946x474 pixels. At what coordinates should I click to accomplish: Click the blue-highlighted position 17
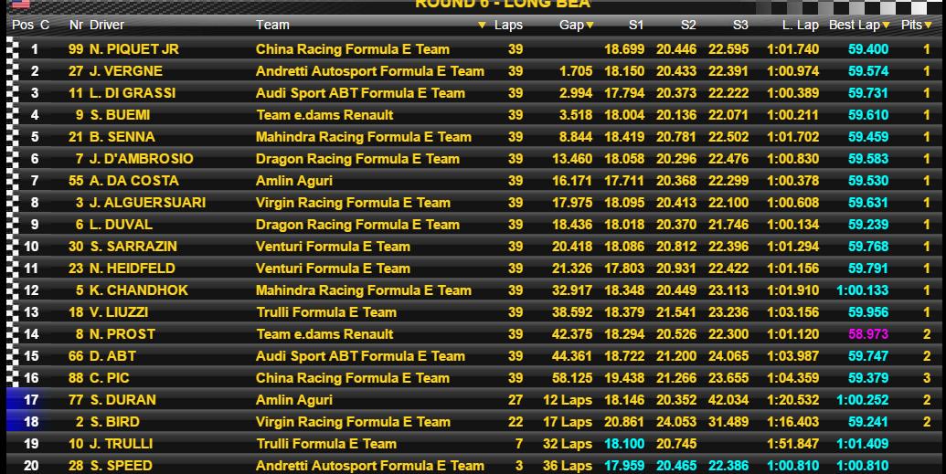point(31,400)
